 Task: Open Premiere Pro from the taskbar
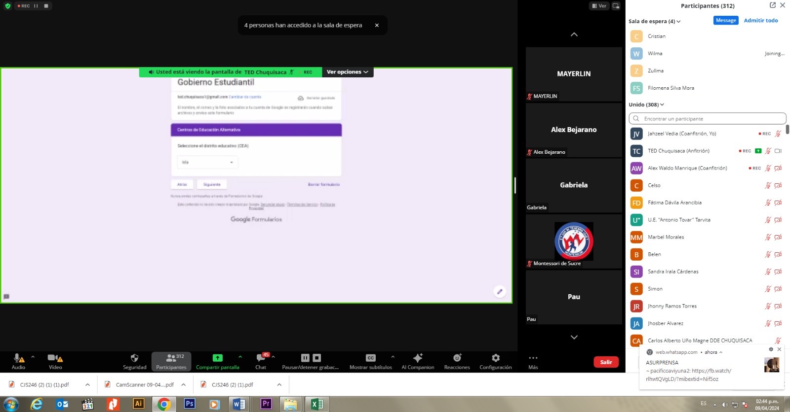click(266, 404)
